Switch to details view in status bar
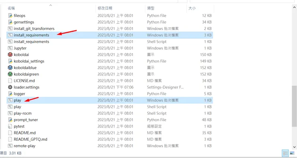This screenshot has height=158, width=297. pyautogui.click(x=285, y=153)
